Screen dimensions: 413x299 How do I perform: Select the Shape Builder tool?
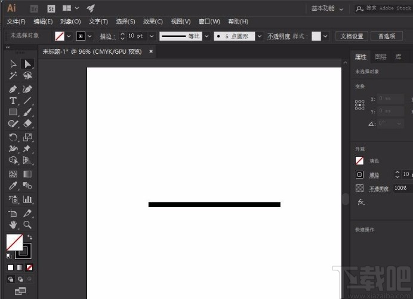[13, 160]
